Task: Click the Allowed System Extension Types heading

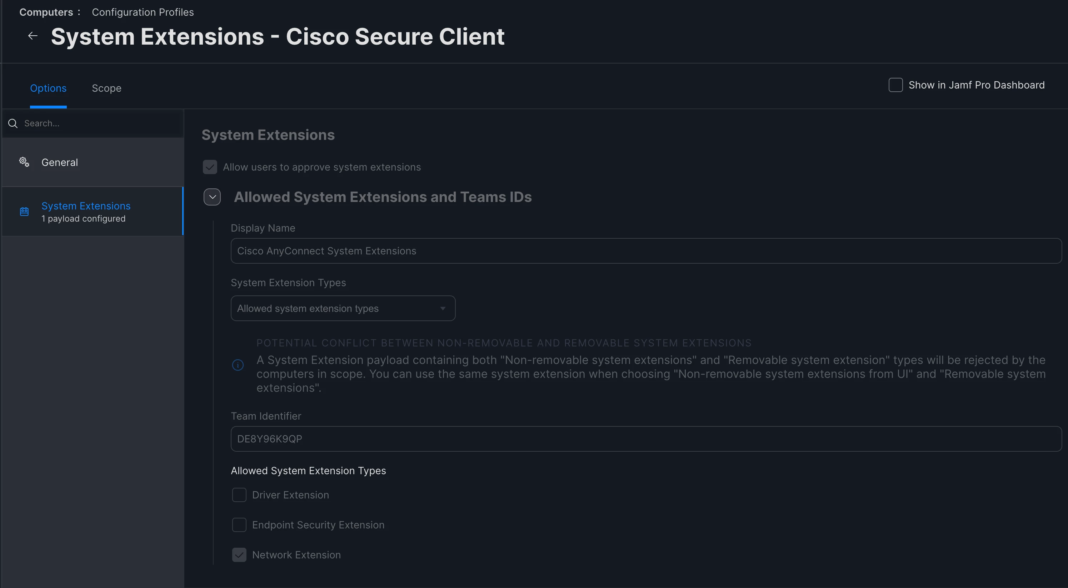Action: (309, 470)
